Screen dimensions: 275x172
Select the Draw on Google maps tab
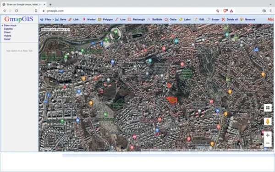[24, 5]
